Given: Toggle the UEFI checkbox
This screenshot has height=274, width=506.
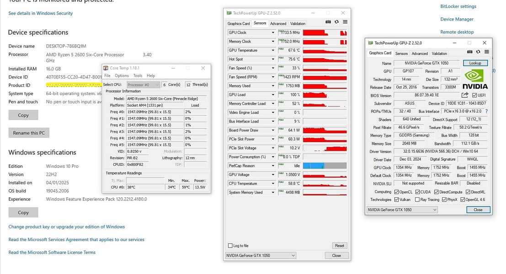Looking at the screenshot, I should (475, 95).
